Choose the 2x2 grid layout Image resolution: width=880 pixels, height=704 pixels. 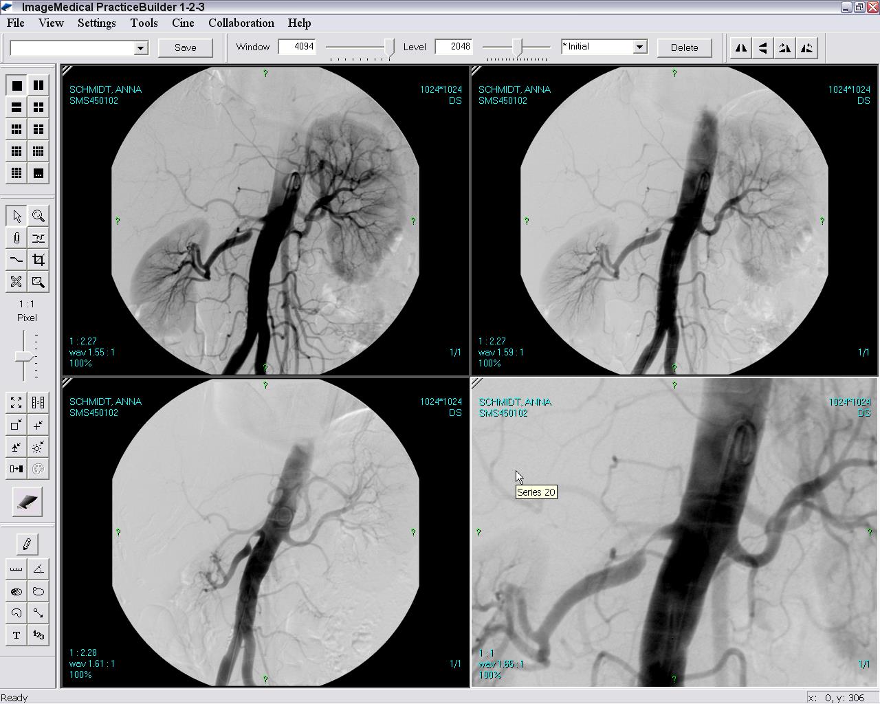(38, 107)
